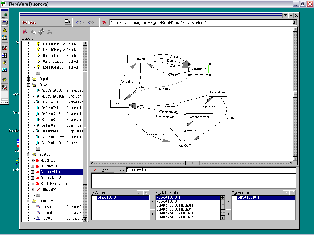The height and width of the screenshot is (235, 314).
Task: Click the red X next to path field
Action: (105, 22)
